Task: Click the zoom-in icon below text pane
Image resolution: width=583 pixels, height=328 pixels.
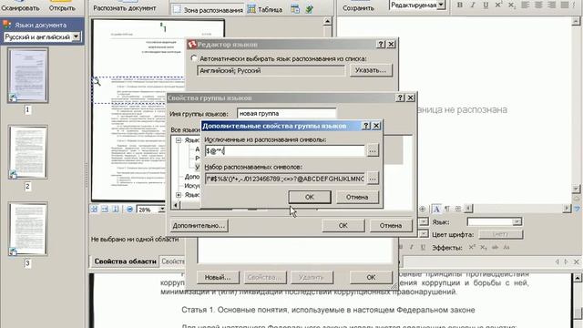Action: coord(423,209)
